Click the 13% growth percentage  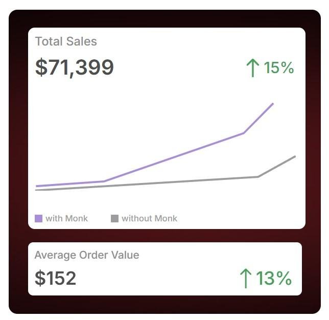click(274, 279)
